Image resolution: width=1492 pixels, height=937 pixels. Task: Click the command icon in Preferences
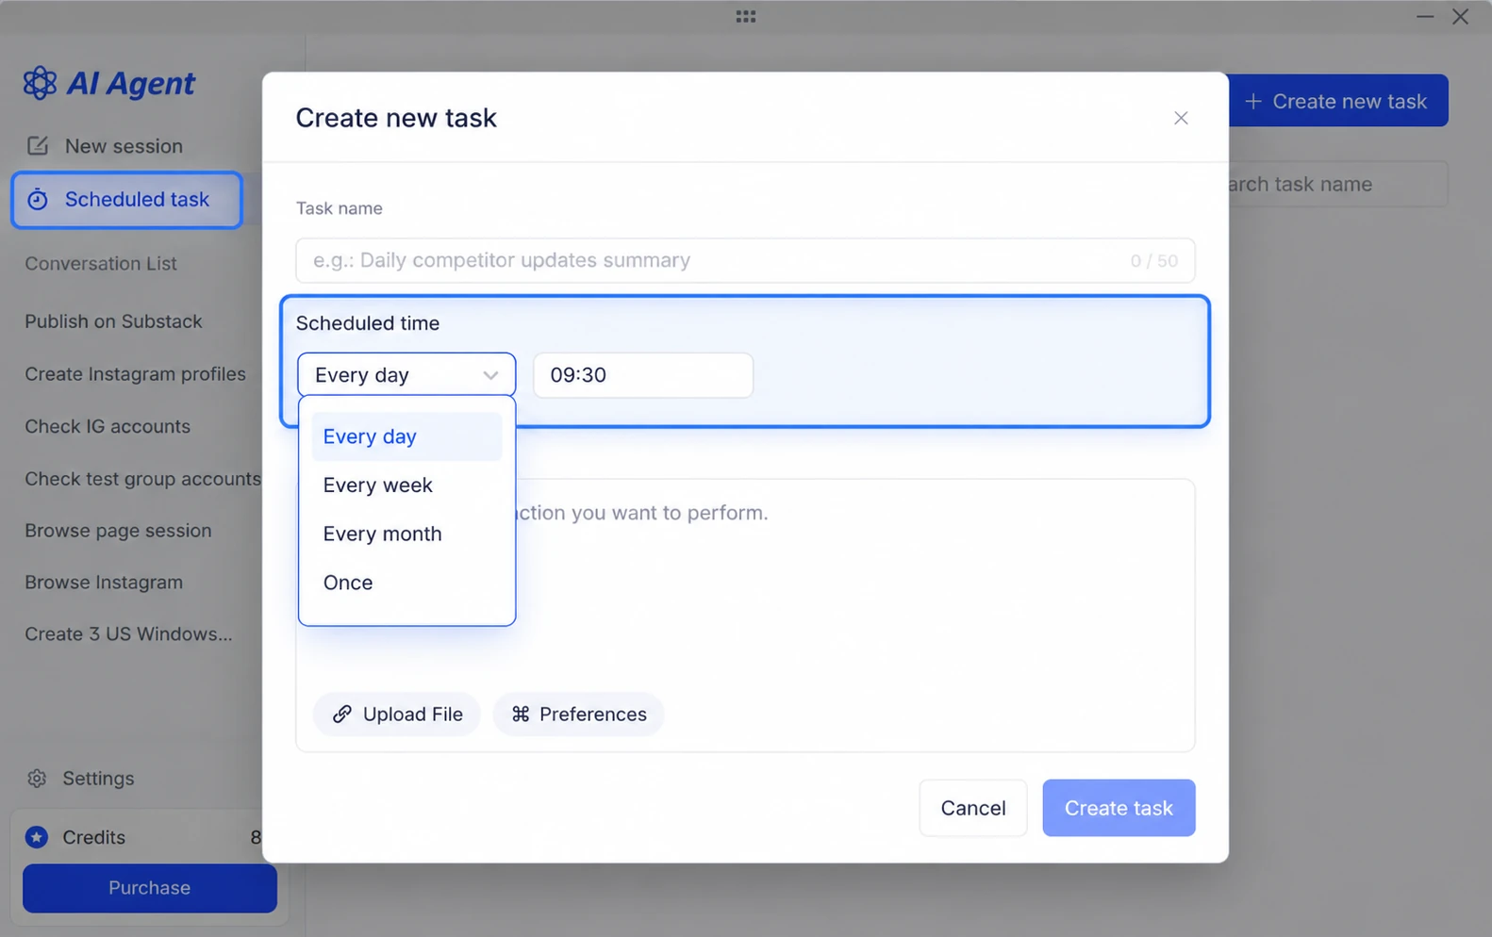[x=521, y=715]
